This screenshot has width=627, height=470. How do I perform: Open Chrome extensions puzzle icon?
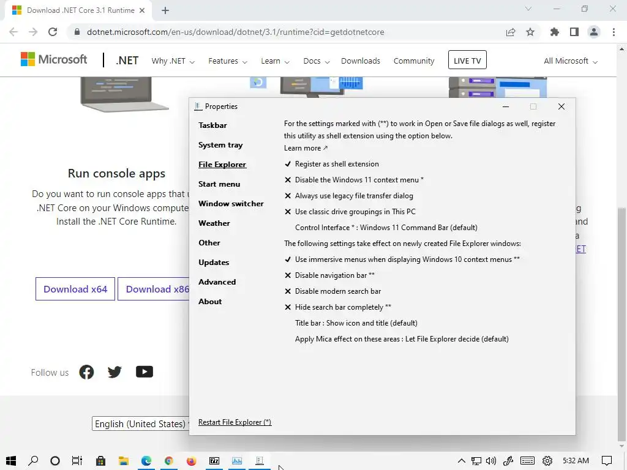click(554, 32)
